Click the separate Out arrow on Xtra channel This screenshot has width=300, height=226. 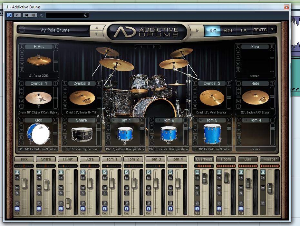coord(82,209)
